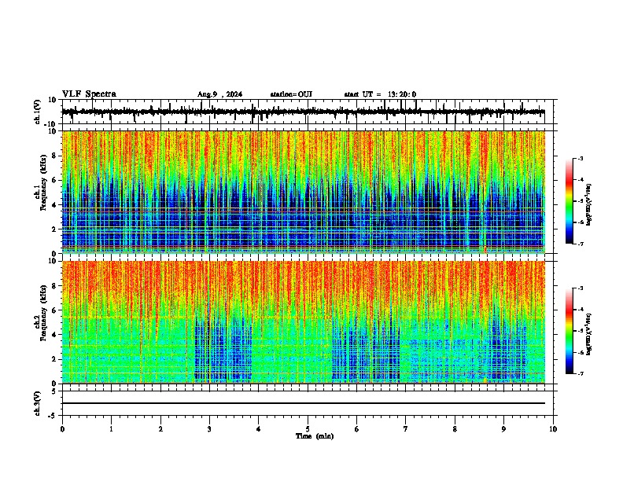
Task: Click the log(PSD) label beside ch.2 colorbar
Action: coord(589,334)
